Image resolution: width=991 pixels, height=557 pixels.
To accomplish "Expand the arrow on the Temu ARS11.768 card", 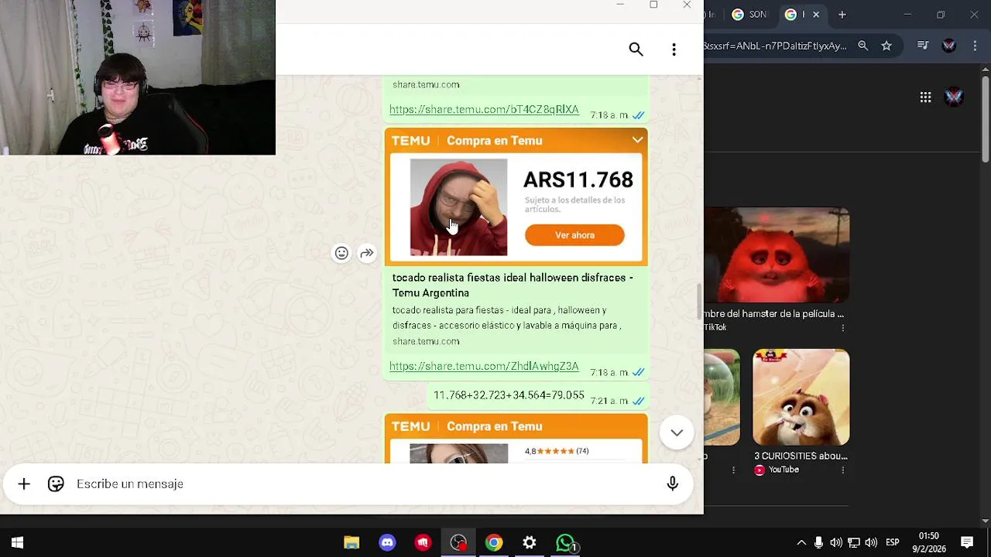I will (637, 140).
